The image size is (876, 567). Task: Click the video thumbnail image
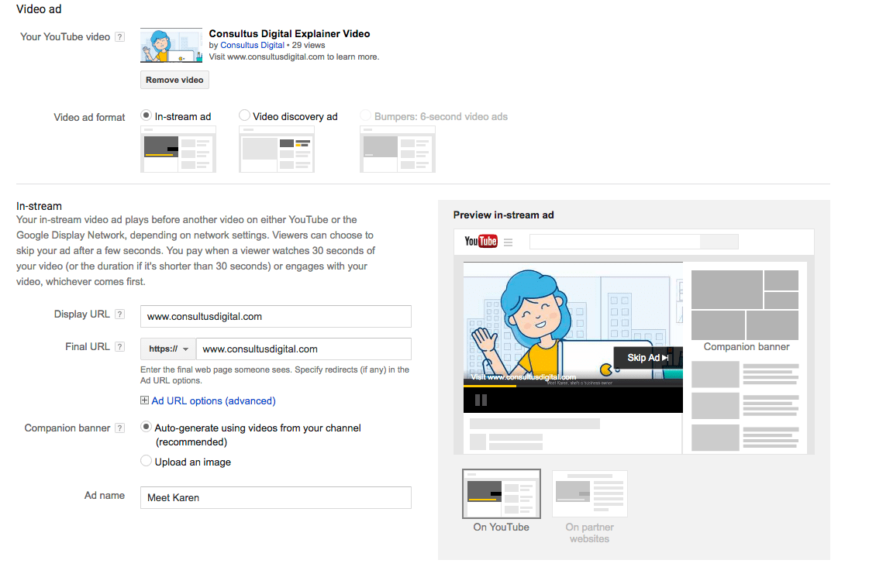[x=171, y=45]
